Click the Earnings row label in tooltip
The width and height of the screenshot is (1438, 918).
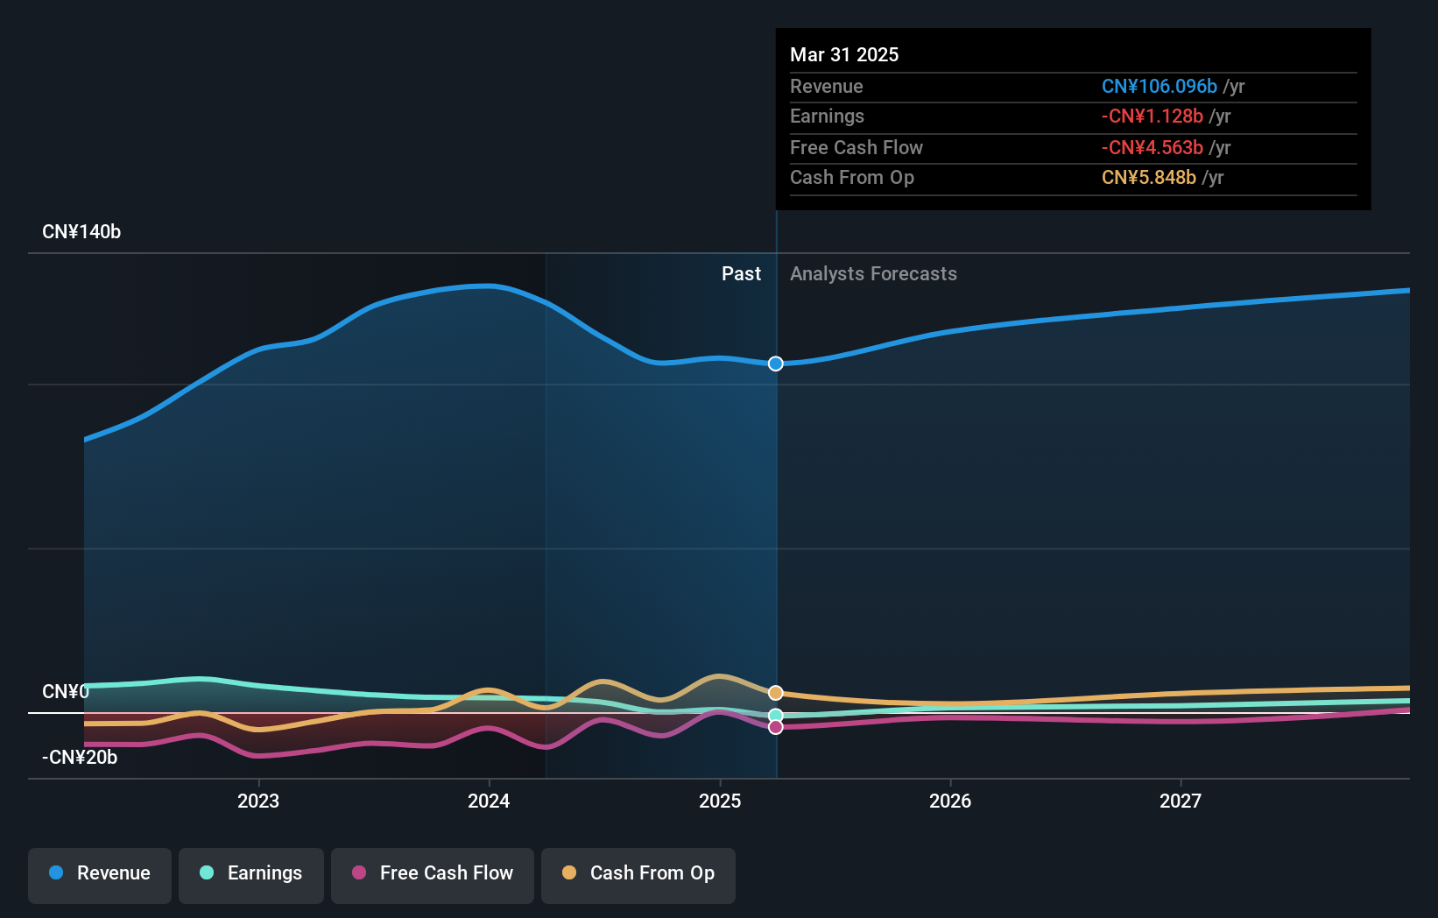point(827,117)
